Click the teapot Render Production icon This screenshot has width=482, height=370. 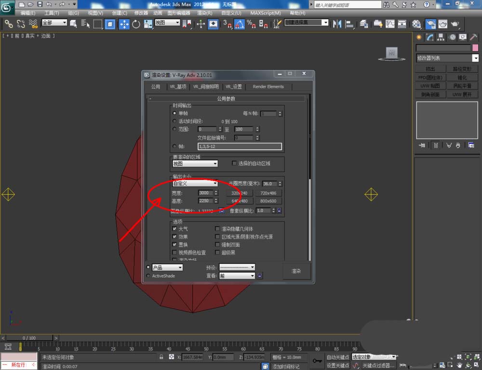[x=455, y=24]
